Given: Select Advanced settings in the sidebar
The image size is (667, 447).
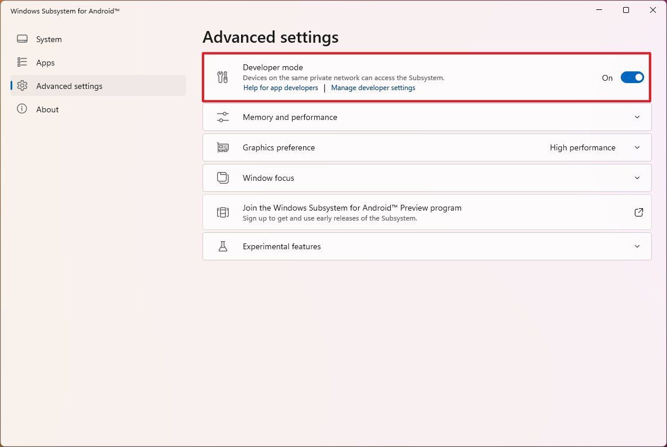Looking at the screenshot, I should coord(69,85).
